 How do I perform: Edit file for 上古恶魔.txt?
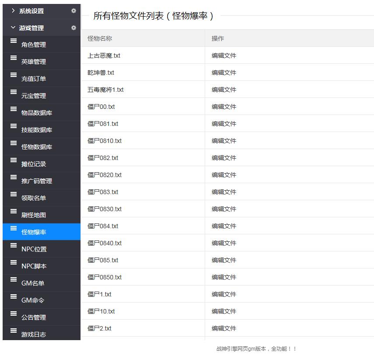(x=224, y=56)
